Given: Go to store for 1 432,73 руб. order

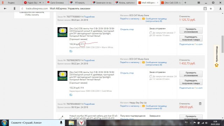Looking at the screenshot, I should (130, 62).
